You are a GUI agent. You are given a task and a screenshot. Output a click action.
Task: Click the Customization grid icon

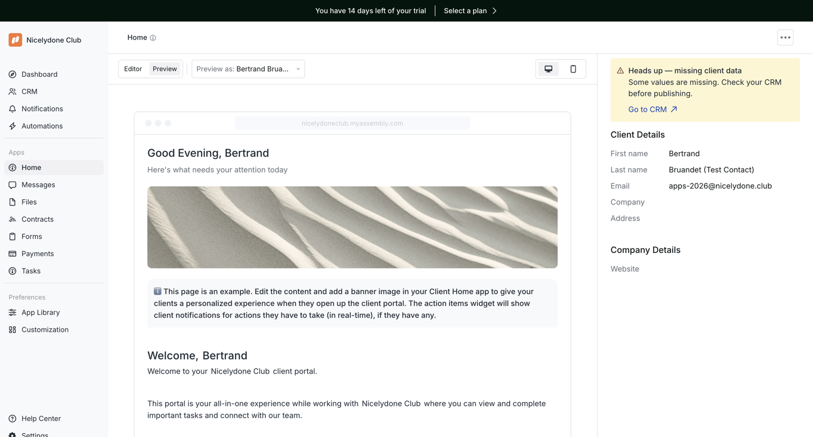coord(12,330)
